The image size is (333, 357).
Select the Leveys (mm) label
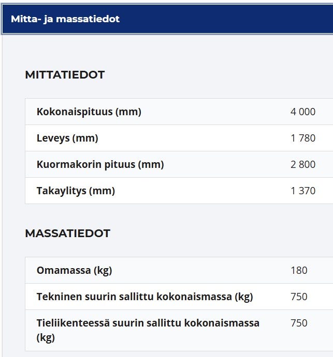click(67, 138)
